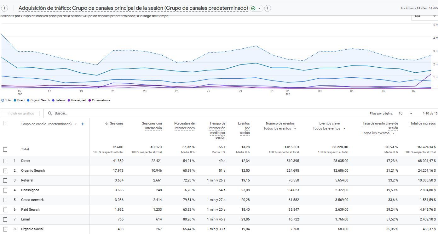Screen dimensions: 438x234
Task: Click the 'Organic Social' channel name
Action: coord(32,229)
